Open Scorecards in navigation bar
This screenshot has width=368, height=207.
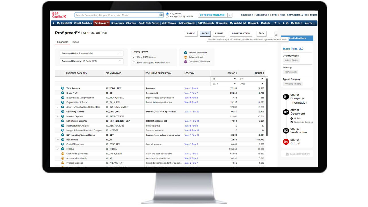point(118,23)
